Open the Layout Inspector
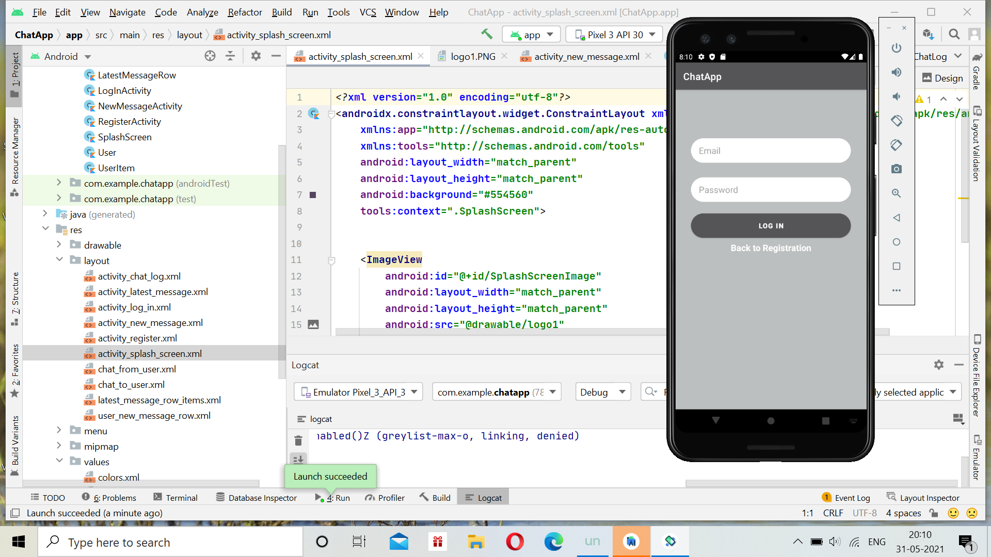The width and height of the screenshot is (991, 557). point(923,498)
